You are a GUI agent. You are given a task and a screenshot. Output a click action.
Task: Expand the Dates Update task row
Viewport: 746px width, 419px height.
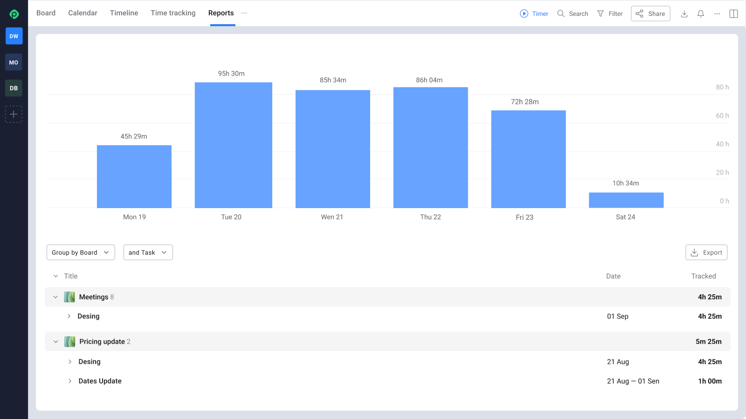pyautogui.click(x=70, y=381)
